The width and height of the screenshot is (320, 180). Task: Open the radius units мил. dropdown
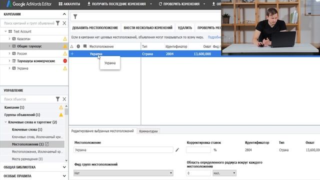click(224, 173)
